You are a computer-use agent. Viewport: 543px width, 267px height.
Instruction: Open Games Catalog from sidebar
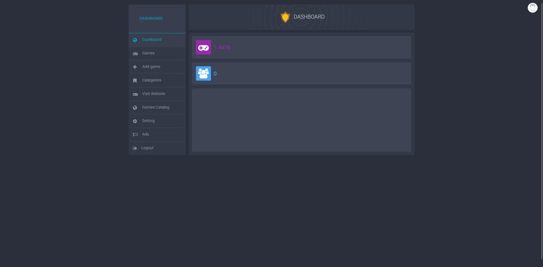[155, 107]
